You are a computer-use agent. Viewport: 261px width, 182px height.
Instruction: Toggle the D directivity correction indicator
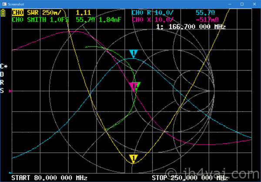click(3, 74)
